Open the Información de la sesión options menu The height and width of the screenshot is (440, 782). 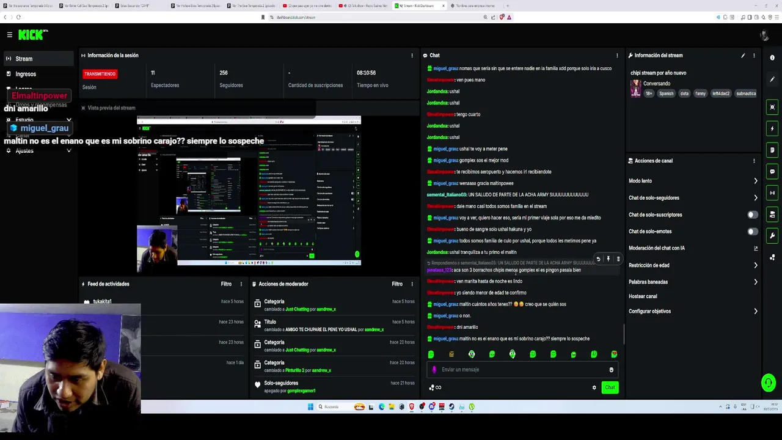coord(412,56)
